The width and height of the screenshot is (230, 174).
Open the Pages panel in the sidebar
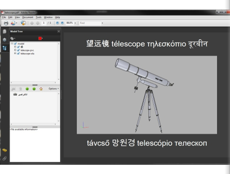(5, 32)
